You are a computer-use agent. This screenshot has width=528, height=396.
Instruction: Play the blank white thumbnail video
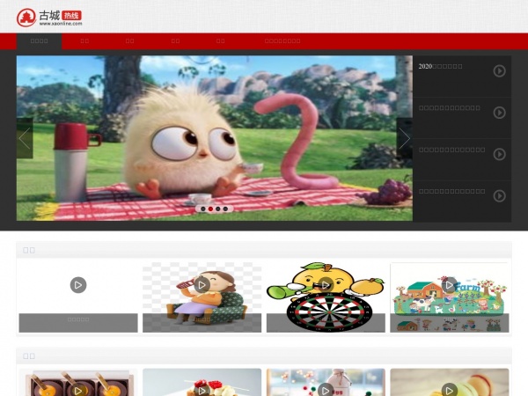[78, 285]
